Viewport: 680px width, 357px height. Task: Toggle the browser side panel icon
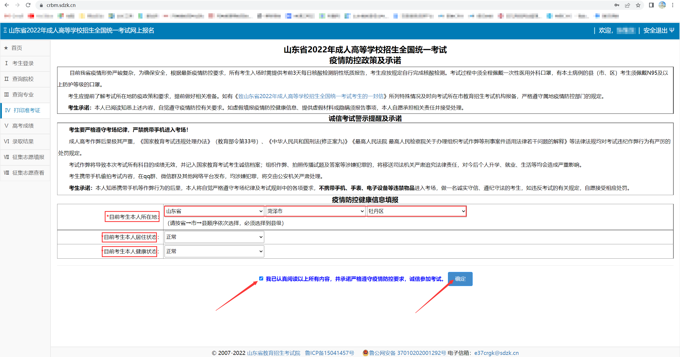click(651, 5)
